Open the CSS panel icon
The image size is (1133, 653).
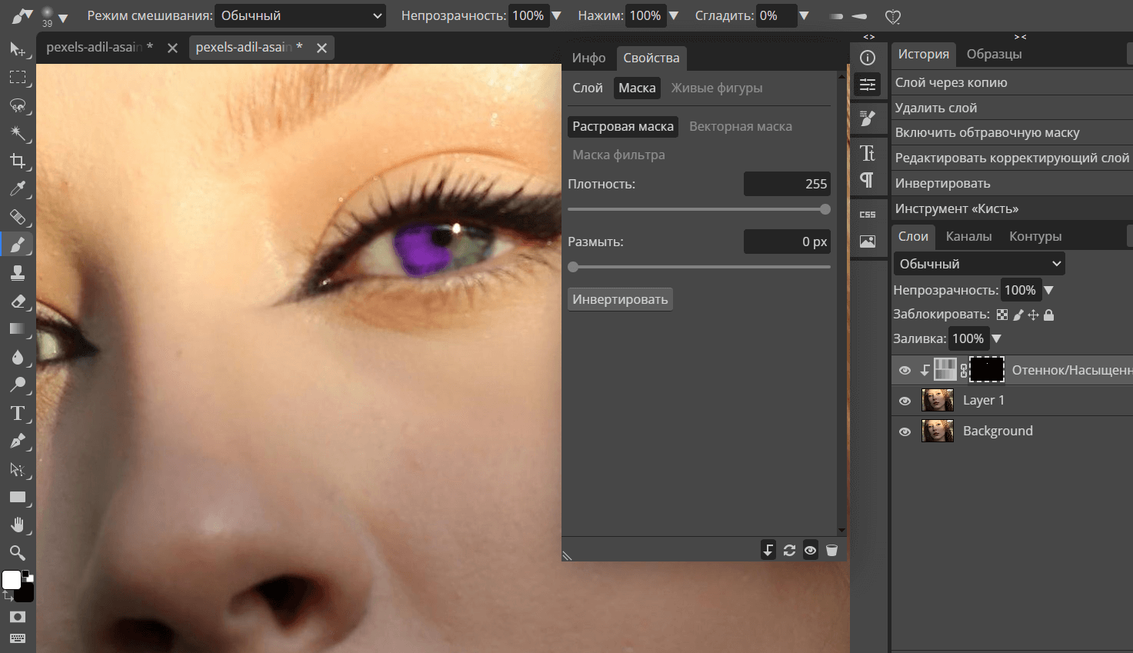(x=868, y=215)
